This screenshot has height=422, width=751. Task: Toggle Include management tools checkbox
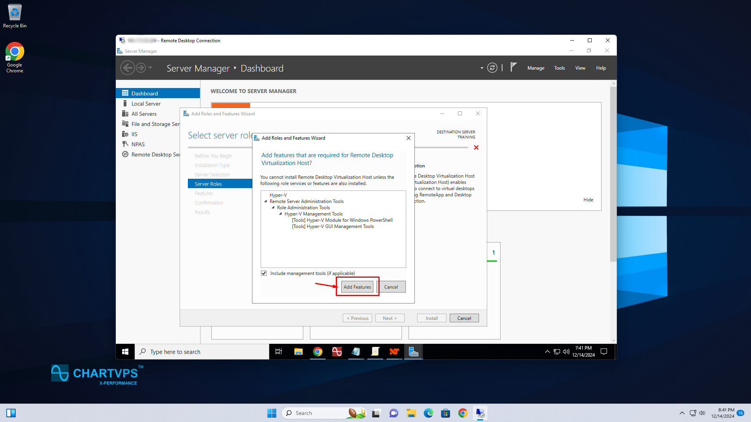[264, 273]
